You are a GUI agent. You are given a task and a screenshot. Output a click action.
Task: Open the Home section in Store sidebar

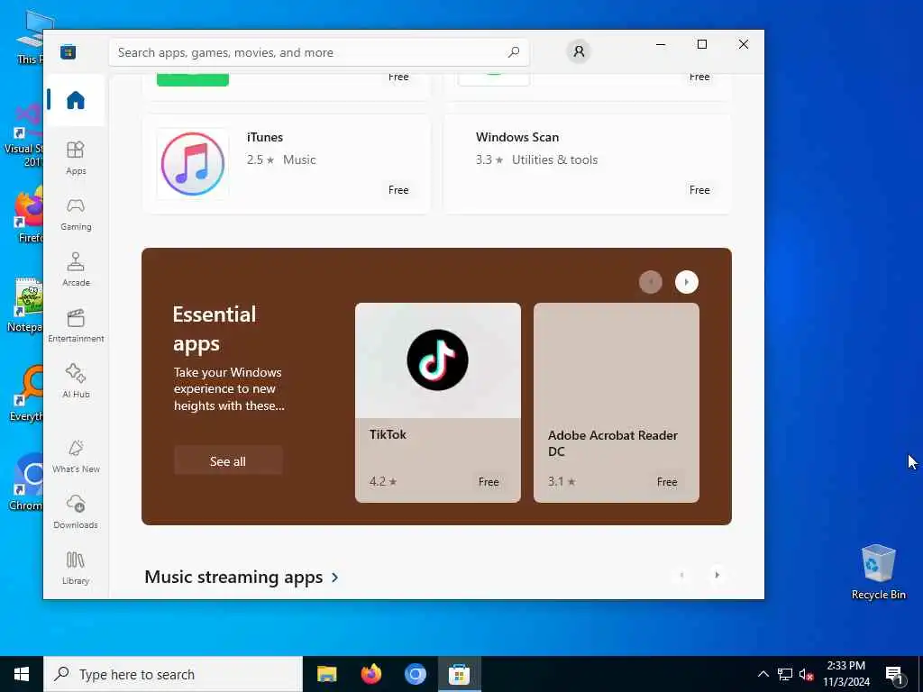tap(76, 100)
